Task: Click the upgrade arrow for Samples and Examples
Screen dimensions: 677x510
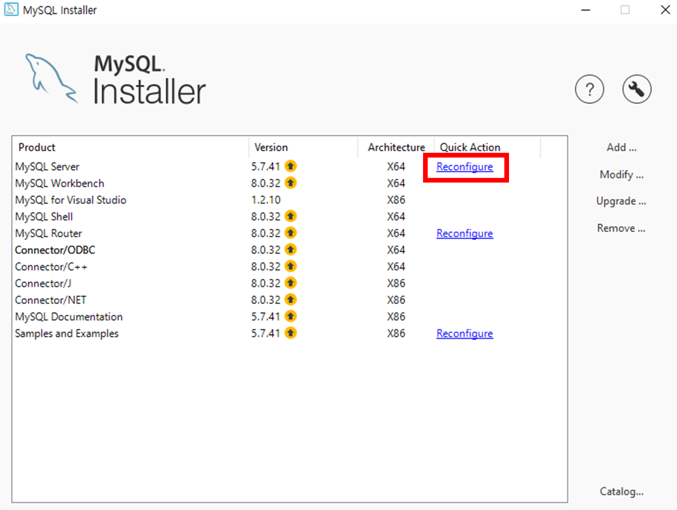Action: tap(290, 333)
